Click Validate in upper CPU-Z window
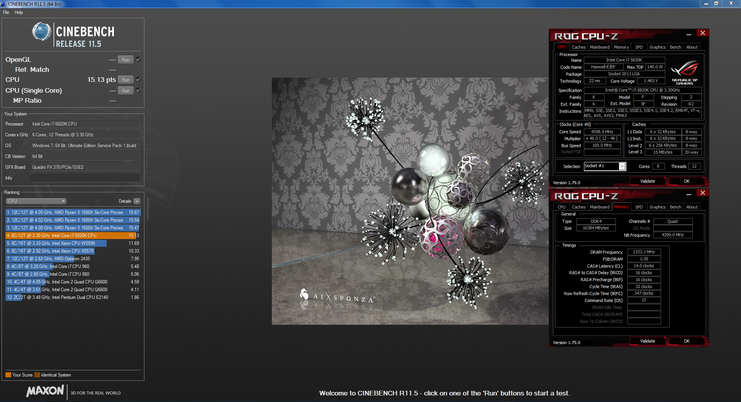Screen dimensions: 741x402 pyautogui.click(x=648, y=181)
